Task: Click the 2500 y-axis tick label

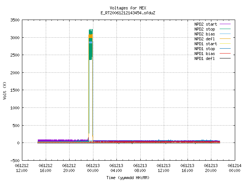Action: (15, 55)
